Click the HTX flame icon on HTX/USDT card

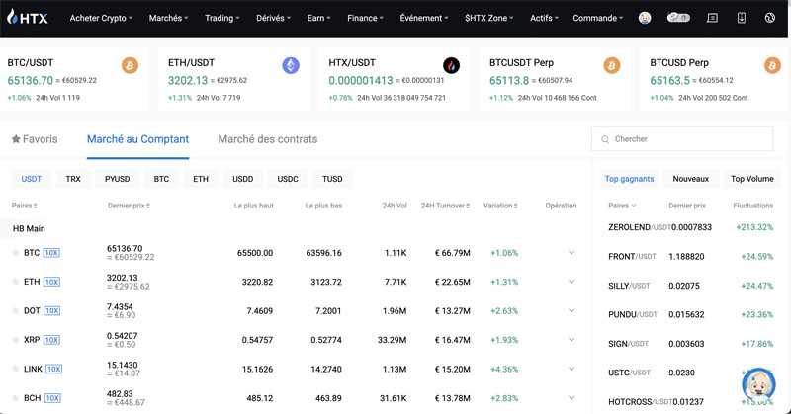pyautogui.click(x=451, y=65)
